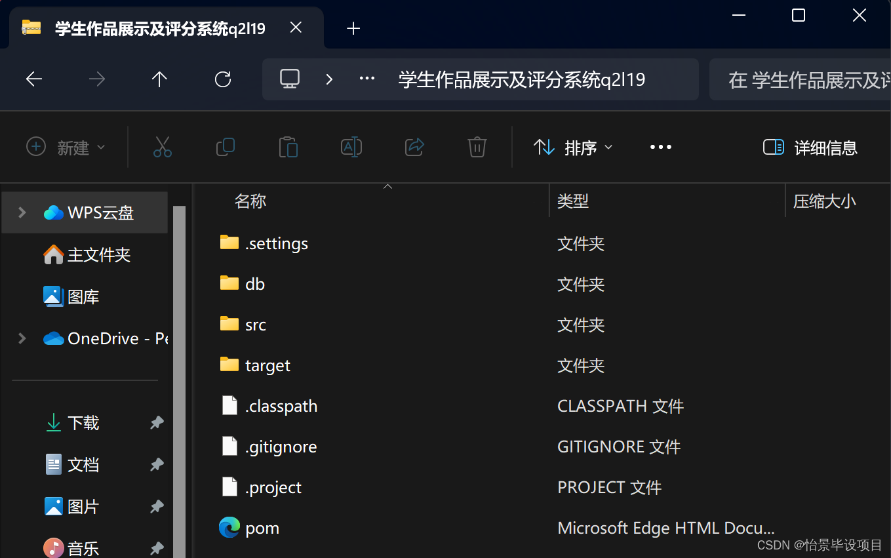This screenshot has width=891, height=558.
Task: Open 图库 in the navigation pane
Action: tap(71, 296)
